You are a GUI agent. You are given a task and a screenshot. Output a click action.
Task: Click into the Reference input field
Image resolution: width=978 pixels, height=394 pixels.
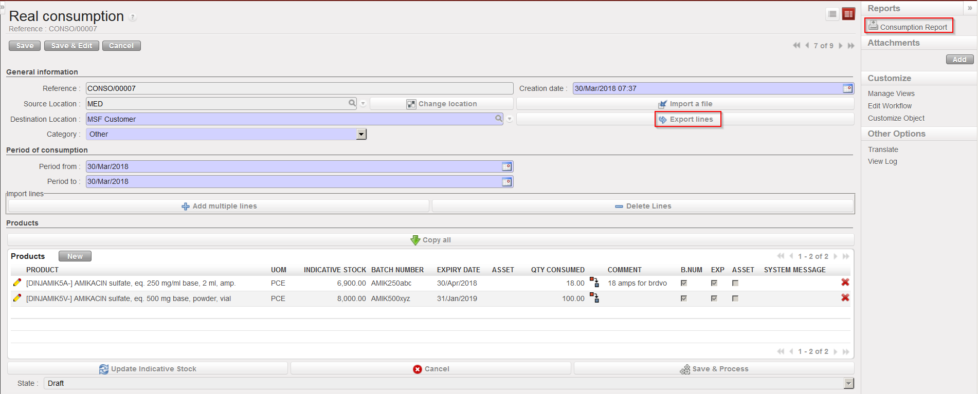point(298,88)
